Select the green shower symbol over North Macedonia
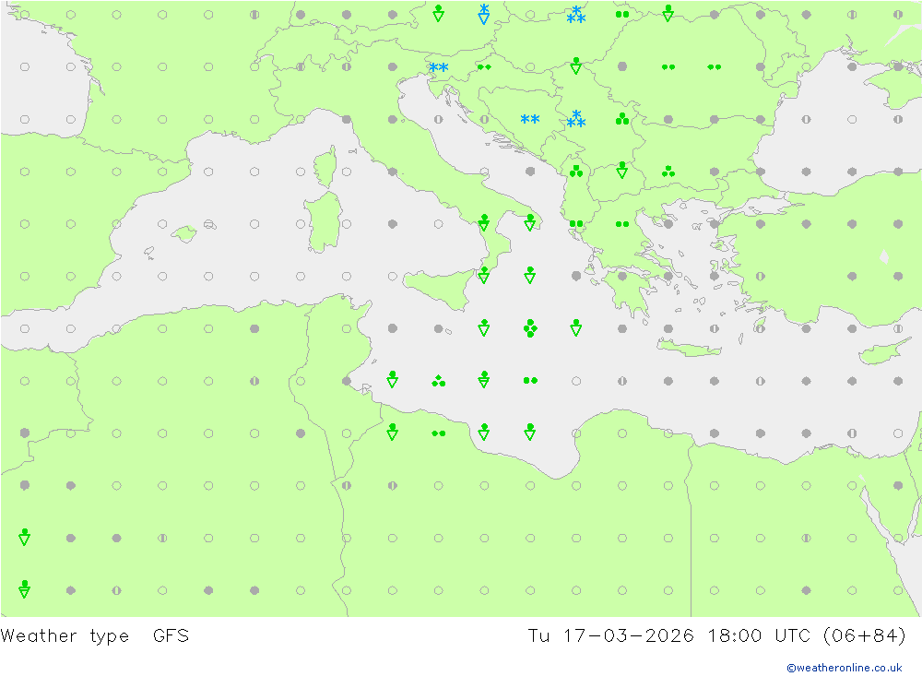Screen dimensions: 922x676 click(x=622, y=170)
